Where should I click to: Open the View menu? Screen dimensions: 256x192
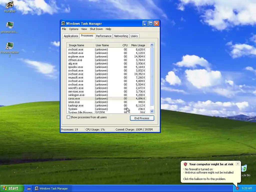point(84,29)
